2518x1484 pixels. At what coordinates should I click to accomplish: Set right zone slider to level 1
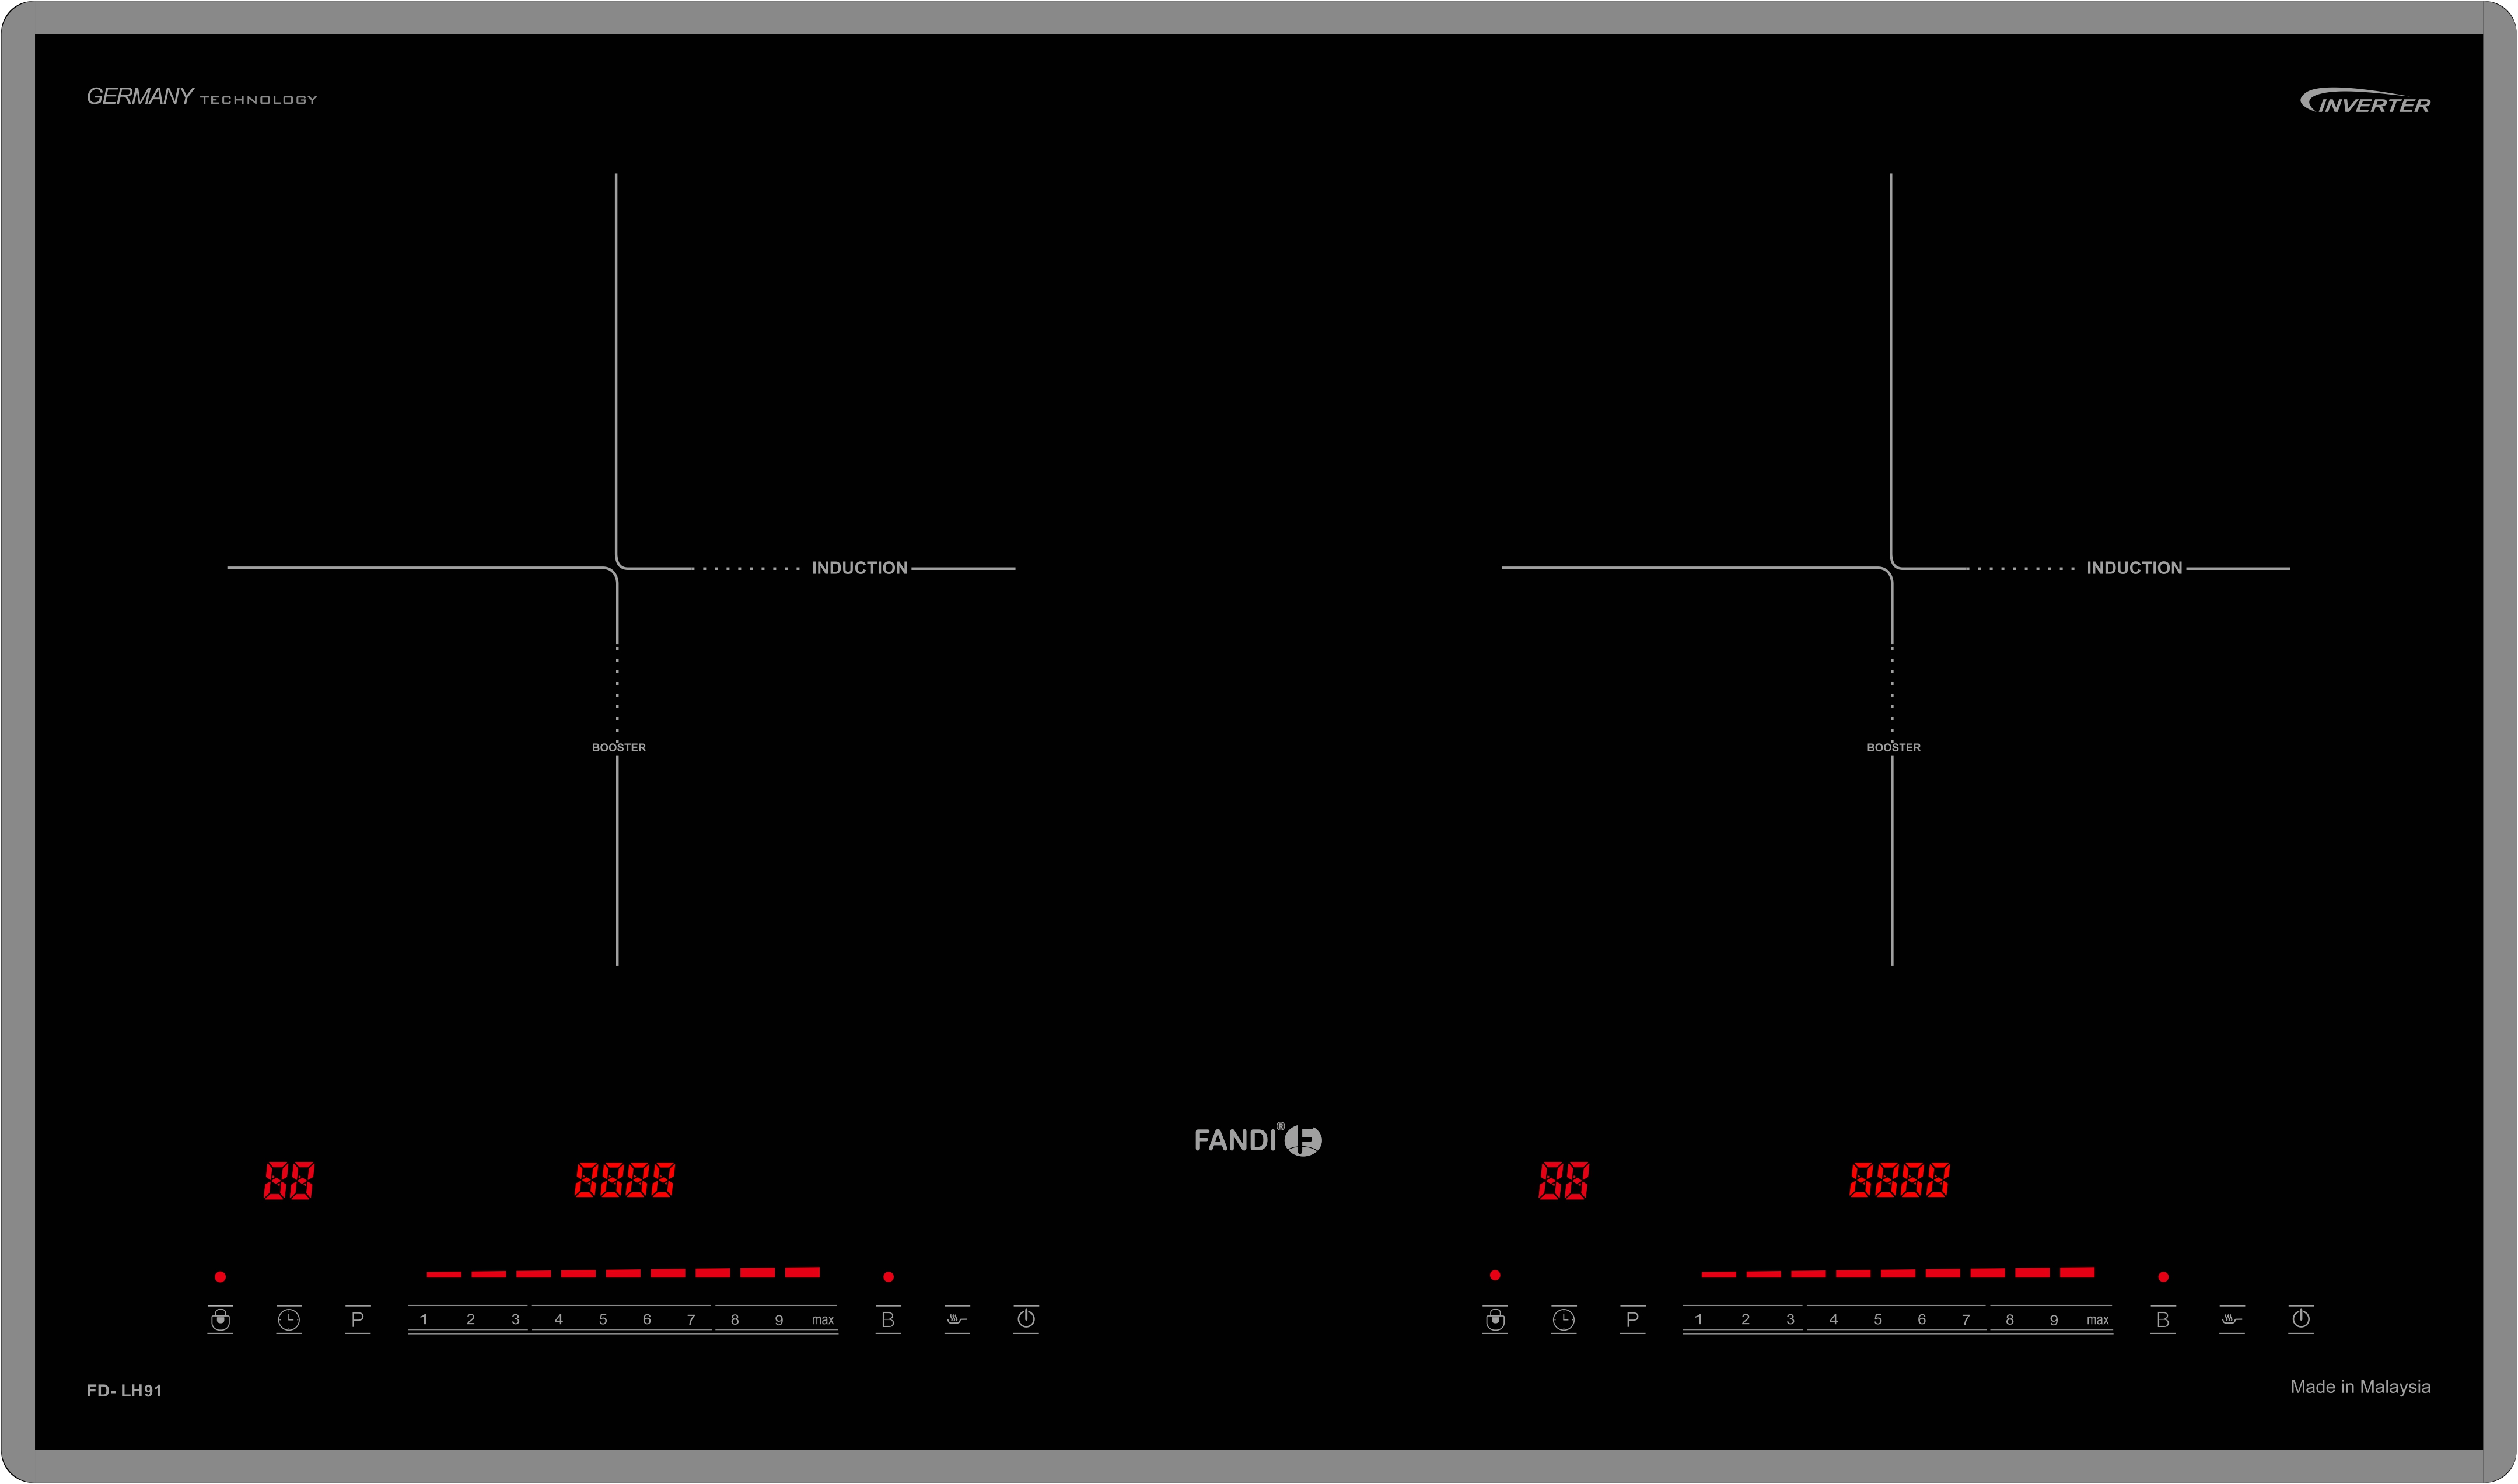tap(1699, 1319)
